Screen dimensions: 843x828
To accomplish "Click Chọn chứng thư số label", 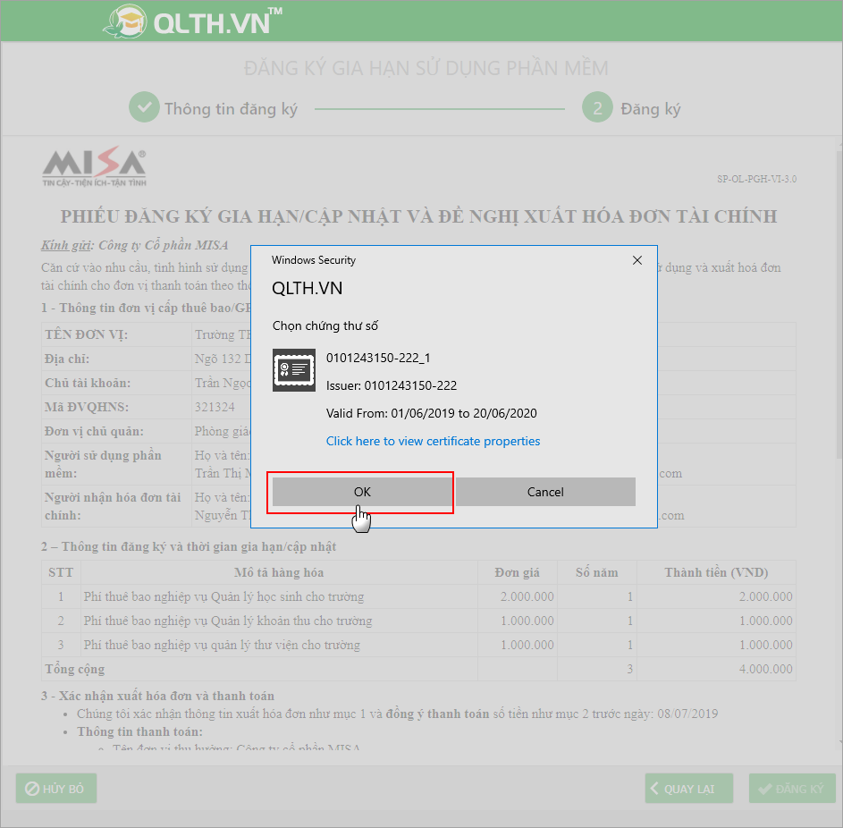I will [x=325, y=325].
